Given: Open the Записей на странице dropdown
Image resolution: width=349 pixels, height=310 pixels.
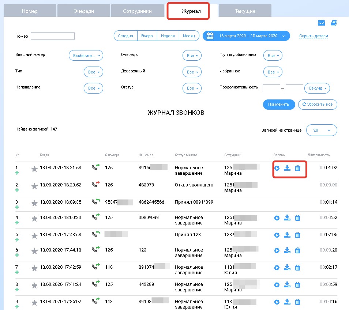Looking at the screenshot, I should click(321, 130).
